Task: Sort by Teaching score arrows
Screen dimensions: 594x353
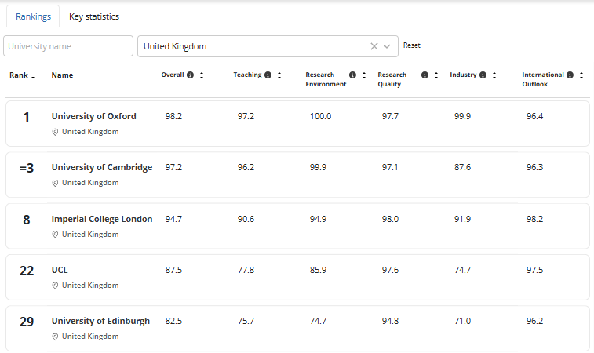Action: tap(279, 75)
